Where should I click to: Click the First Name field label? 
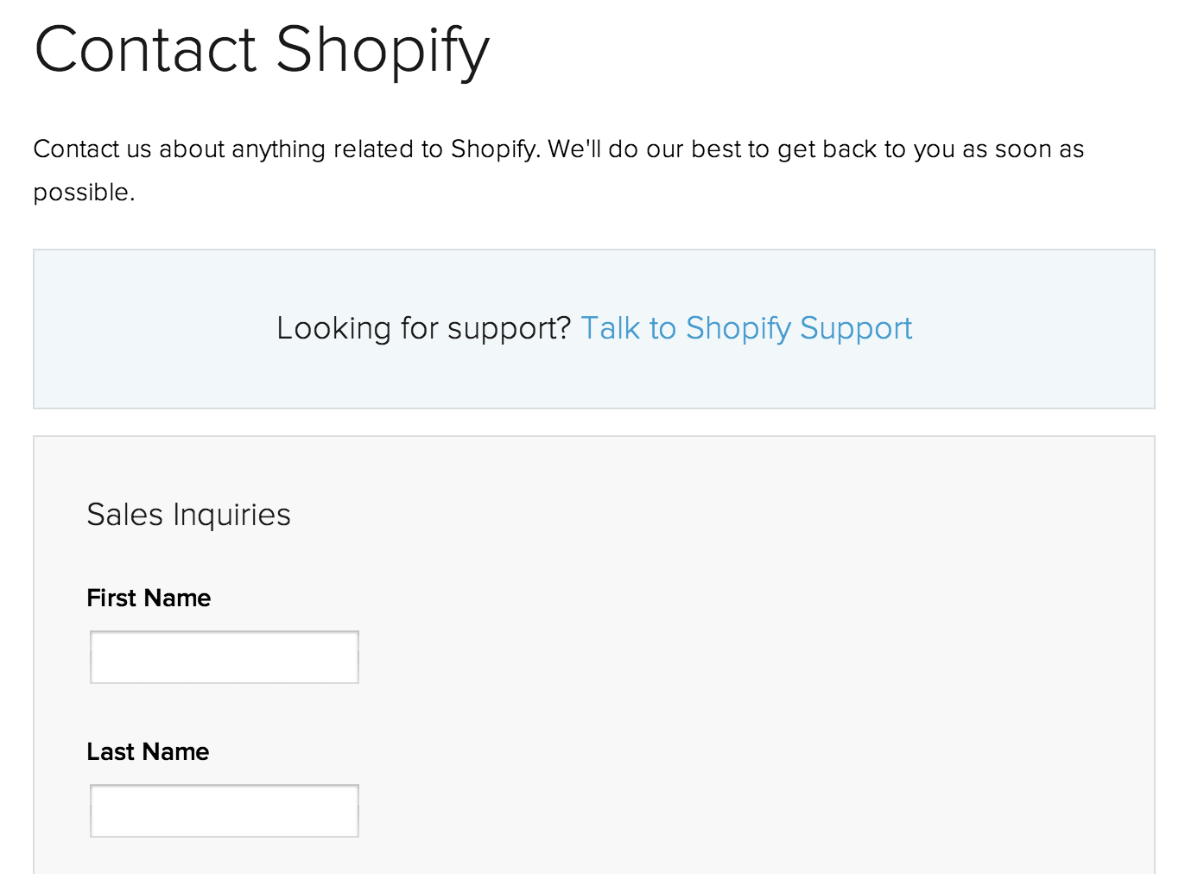pyautogui.click(x=149, y=598)
